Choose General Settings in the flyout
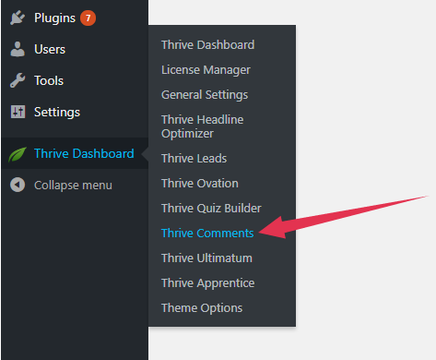Image resolution: width=436 pixels, height=360 pixels. point(205,95)
